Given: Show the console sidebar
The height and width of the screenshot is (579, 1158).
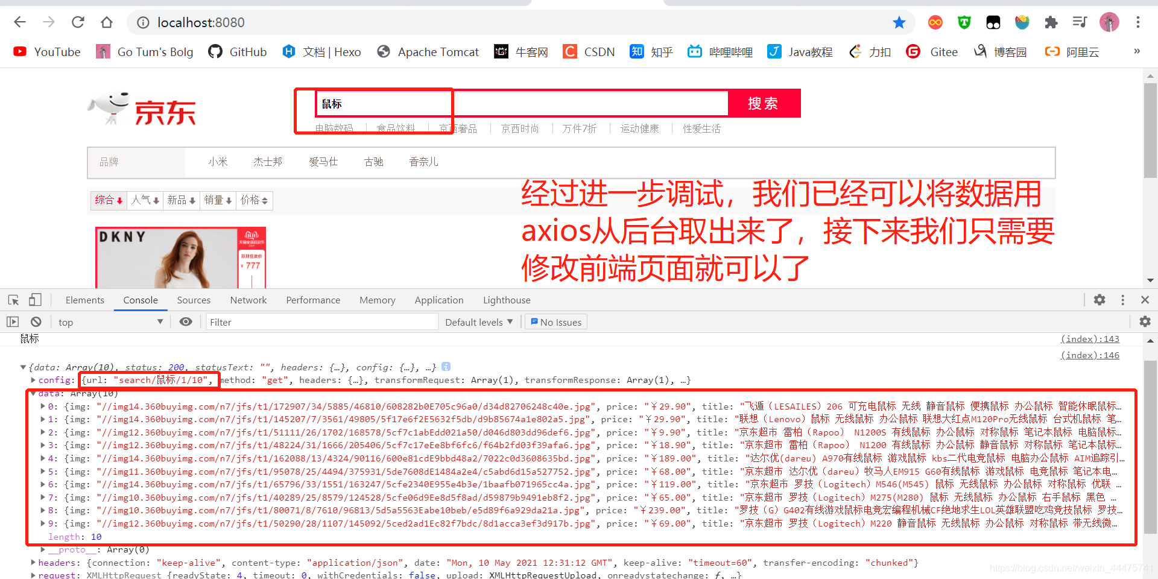Looking at the screenshot, I should (13, 322).
